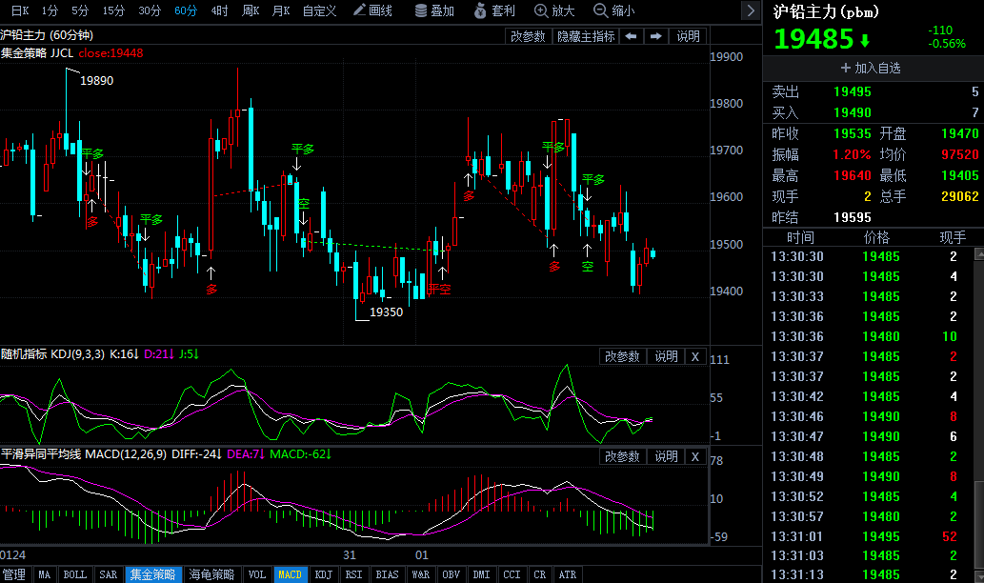Click the 平空 signal marker on chart
984x583 pixels.
pos(440,290)
